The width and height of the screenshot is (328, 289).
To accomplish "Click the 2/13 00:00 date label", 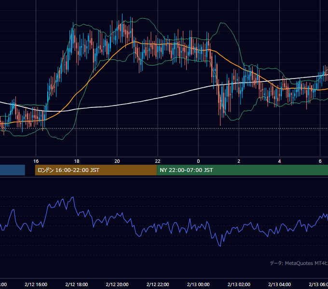I will 198,284.
